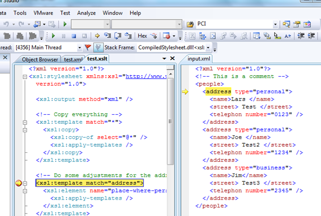Screen dimensions: 321x216
Task: Open the VMware menu
Action: 43,13
